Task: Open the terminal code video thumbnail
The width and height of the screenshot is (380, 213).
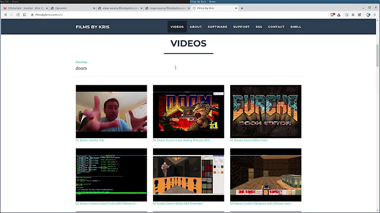Action: point(111,175)
